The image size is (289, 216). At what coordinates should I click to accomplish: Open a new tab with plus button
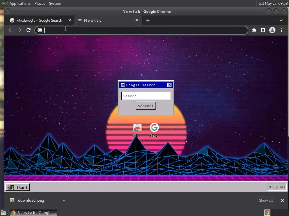tap(148, 20)
